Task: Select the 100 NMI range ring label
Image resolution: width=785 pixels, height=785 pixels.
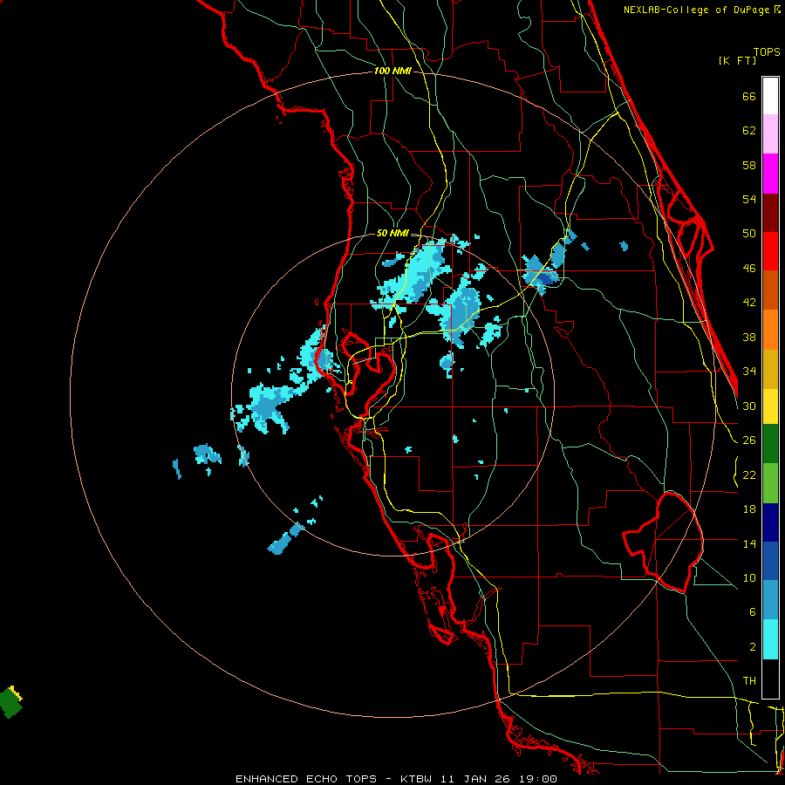Action: [x=392, y=72]
